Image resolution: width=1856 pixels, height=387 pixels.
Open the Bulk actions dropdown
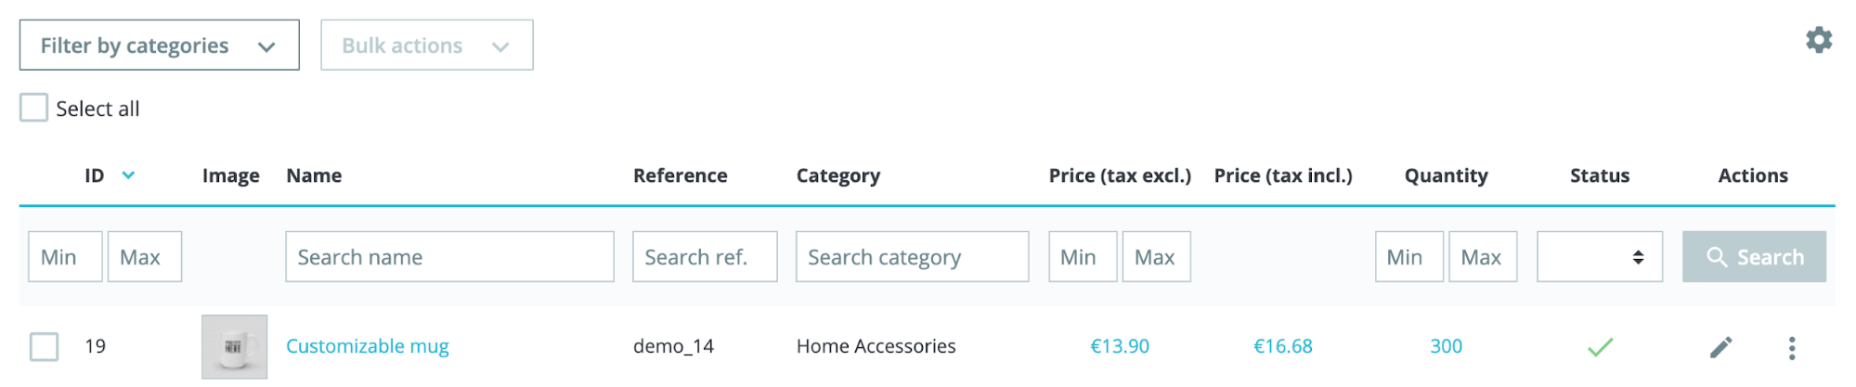pos(427,45)
